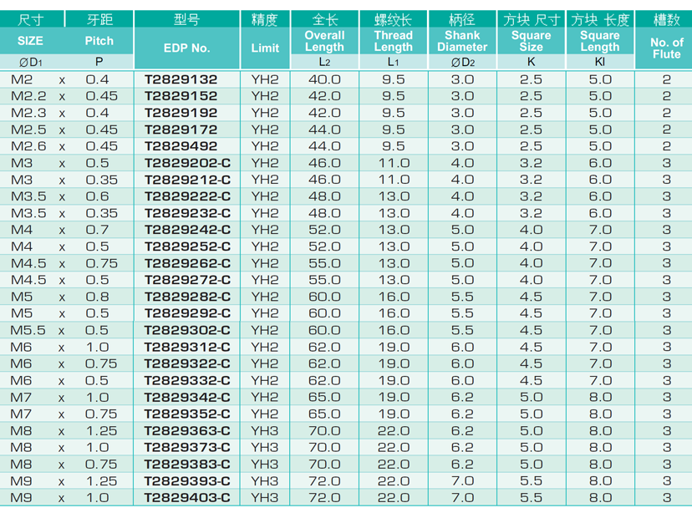Select the M5.5 size cell

click(x=27, y=330)
